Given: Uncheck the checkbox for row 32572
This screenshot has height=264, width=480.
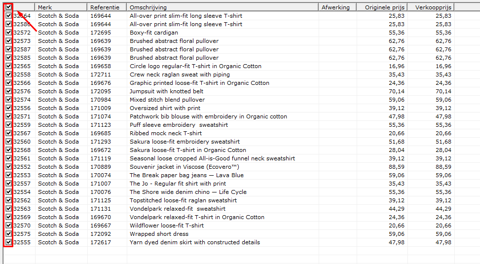Looking at the screenshot, I should (8, 33).
